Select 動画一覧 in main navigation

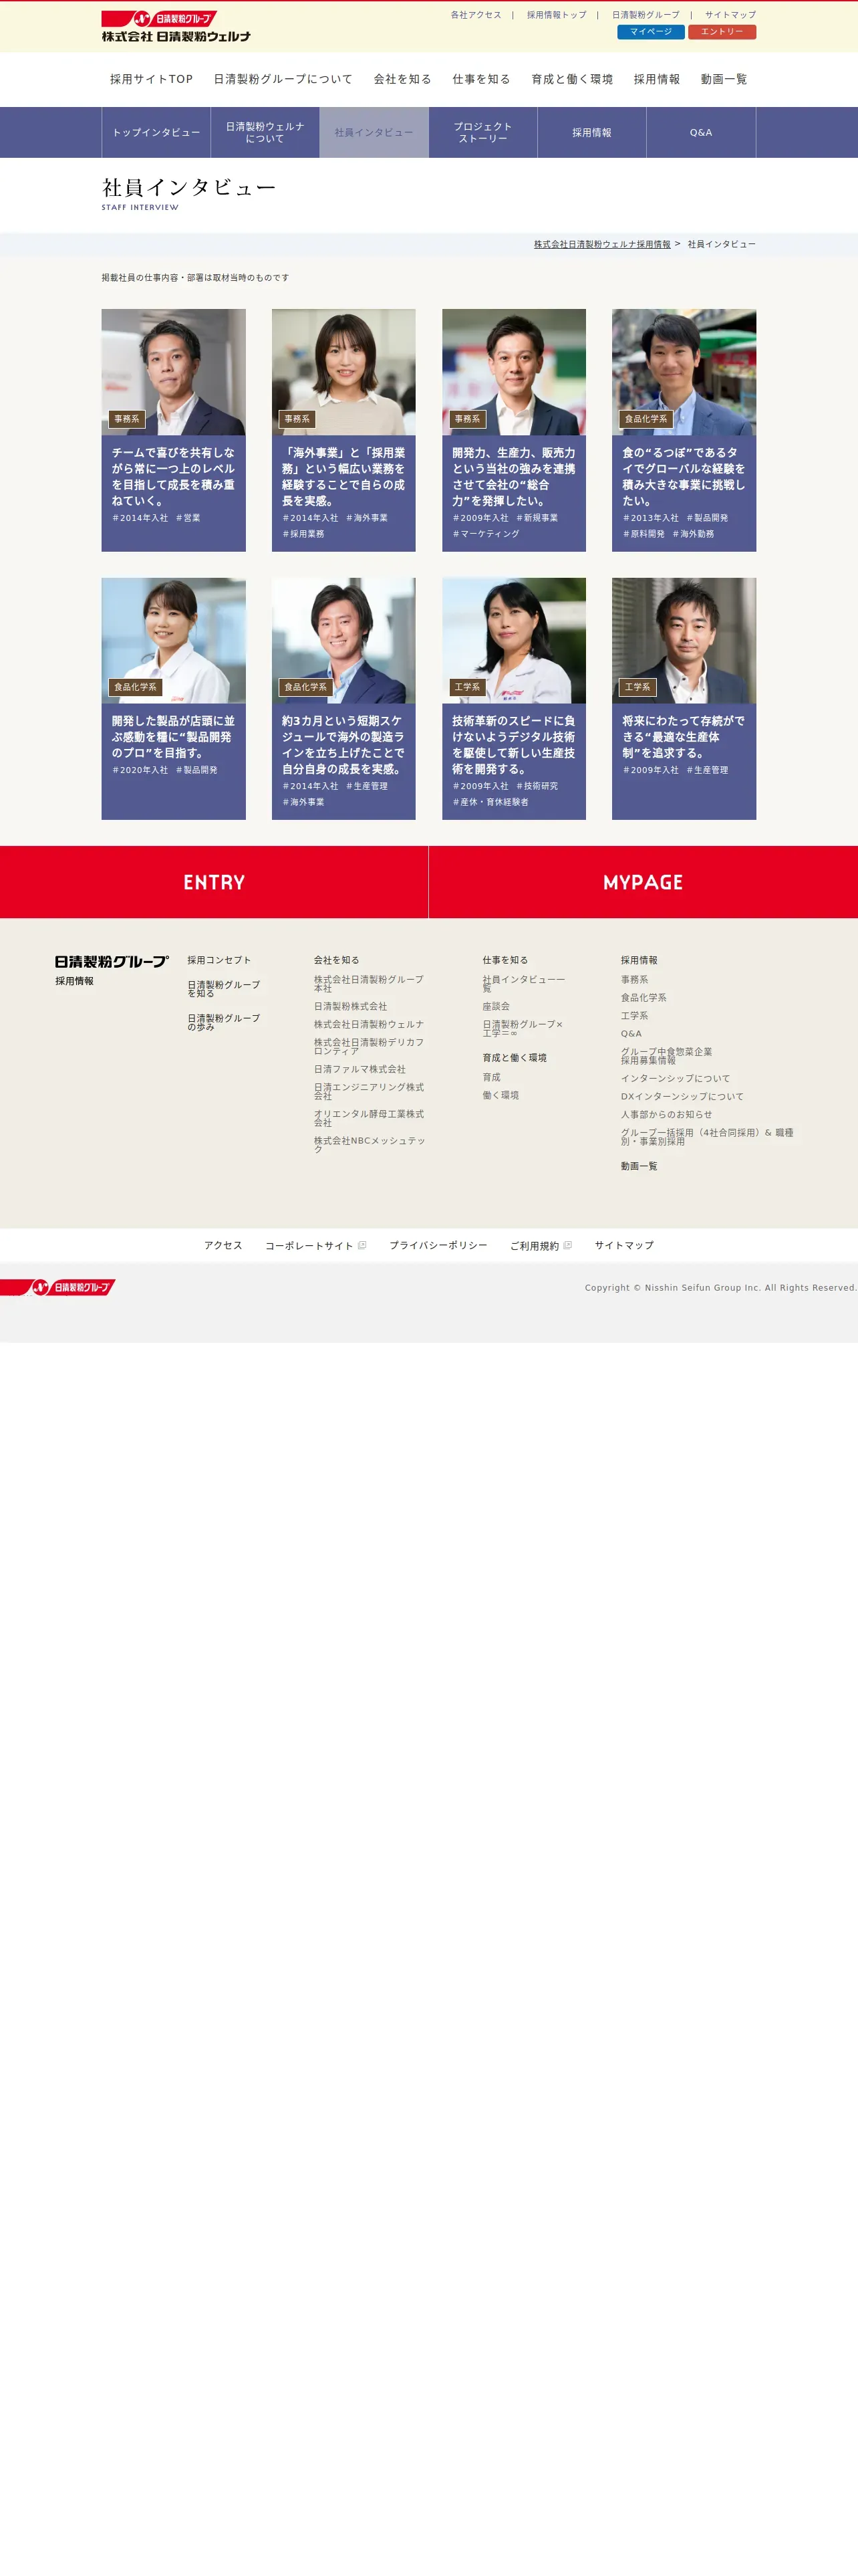723,79
